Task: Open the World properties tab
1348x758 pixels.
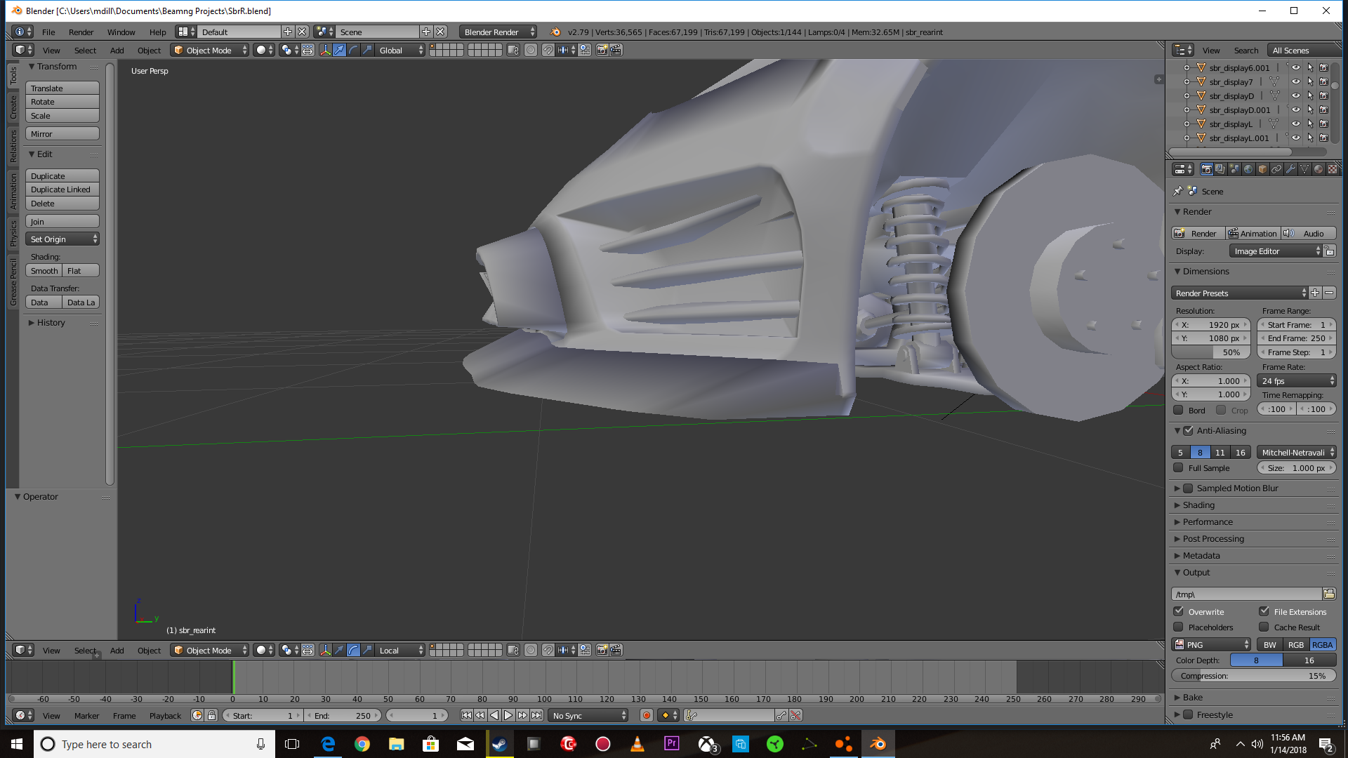Action: click(x=1248, y=169)
